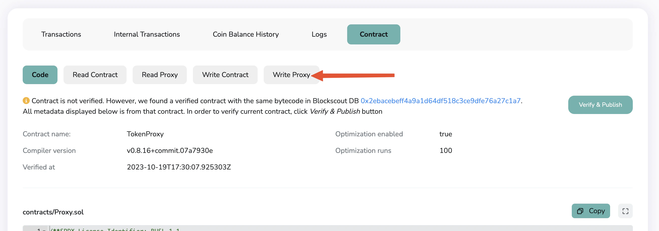Open the Logs tab
Image resolution: width=659 pixels, height=231 pixels.
(x=319, y=34)
